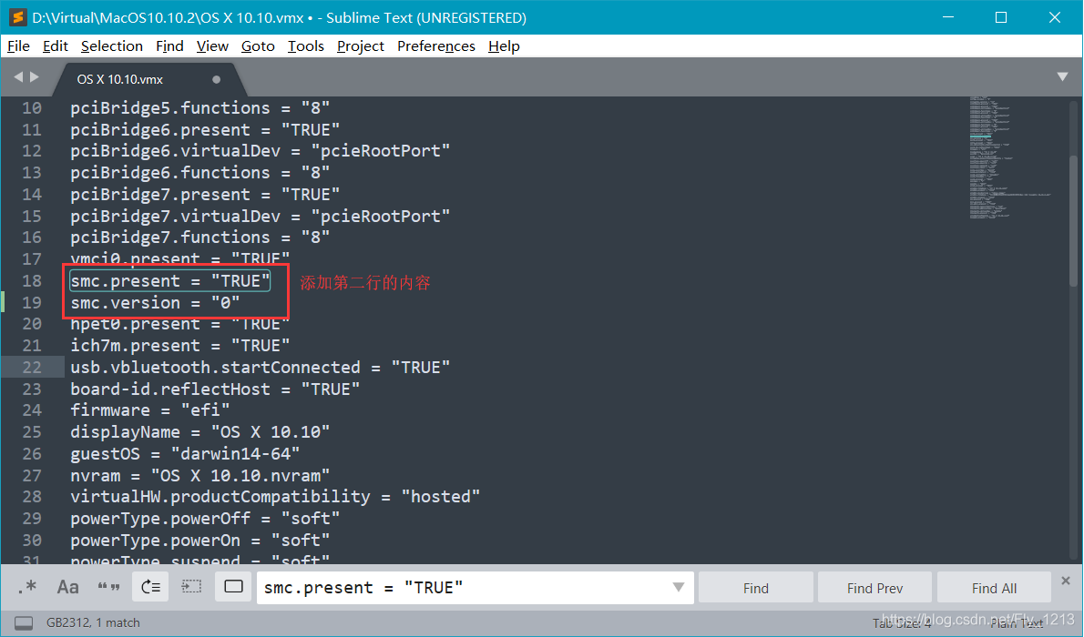Open the Find menu
The width and height of the screenshot is (1084, 637).
tap(169, 46)
